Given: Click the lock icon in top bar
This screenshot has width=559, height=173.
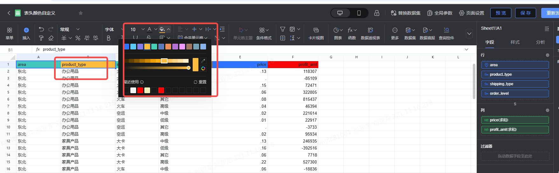Looking at the screenshot, I should tap(376, 13).
